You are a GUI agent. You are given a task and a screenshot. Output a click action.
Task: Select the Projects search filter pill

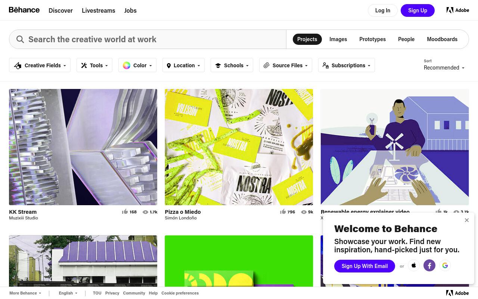coord(307,39)
